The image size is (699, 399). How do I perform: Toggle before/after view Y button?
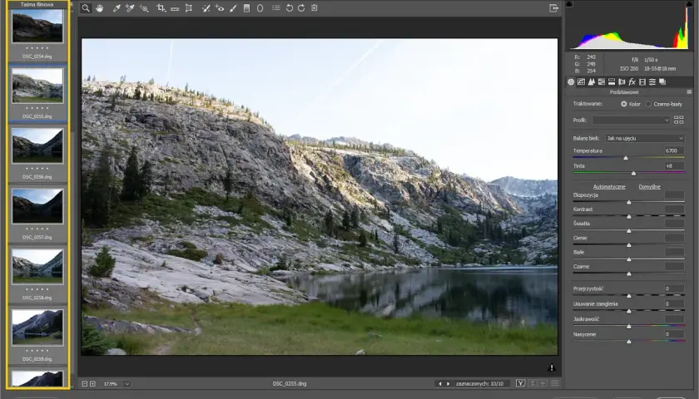520,383
